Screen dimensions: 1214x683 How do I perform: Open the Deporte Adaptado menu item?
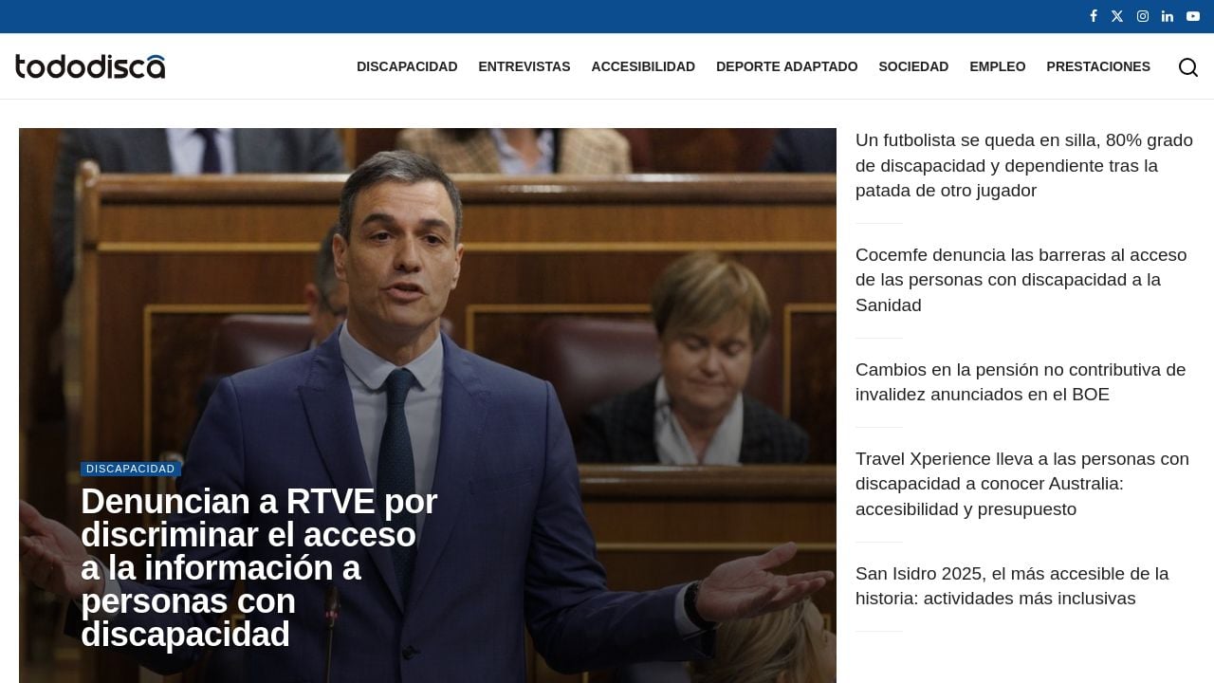click(x=787, y=66)
